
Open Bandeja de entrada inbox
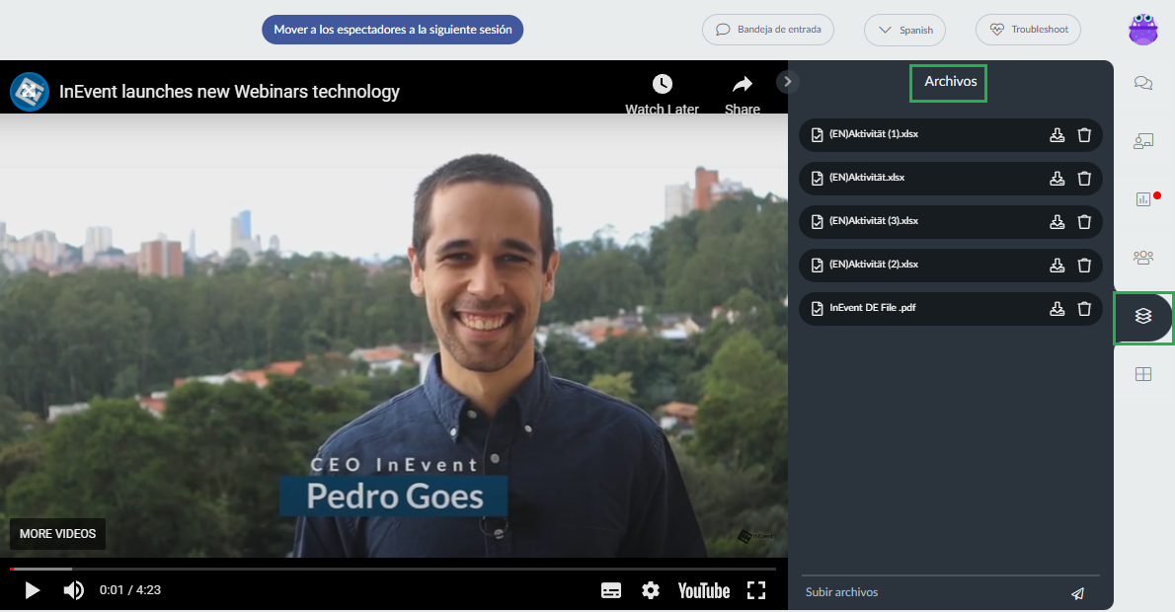768,30
